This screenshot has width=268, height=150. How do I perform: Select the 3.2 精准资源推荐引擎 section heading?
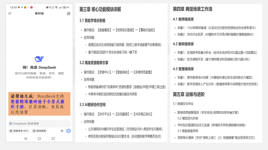94,63
